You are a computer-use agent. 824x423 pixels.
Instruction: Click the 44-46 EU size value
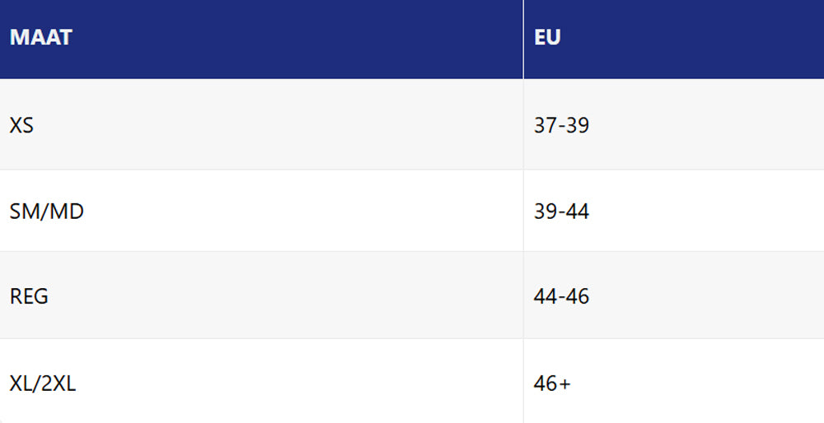pyautogui.click(x=561, y=296)
